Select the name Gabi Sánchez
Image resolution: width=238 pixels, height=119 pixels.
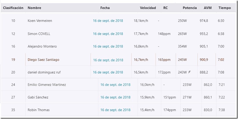pyautogui.click(x=38, y=97)
